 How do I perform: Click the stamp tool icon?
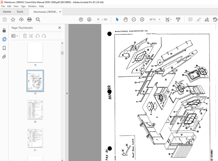[215, 19]
